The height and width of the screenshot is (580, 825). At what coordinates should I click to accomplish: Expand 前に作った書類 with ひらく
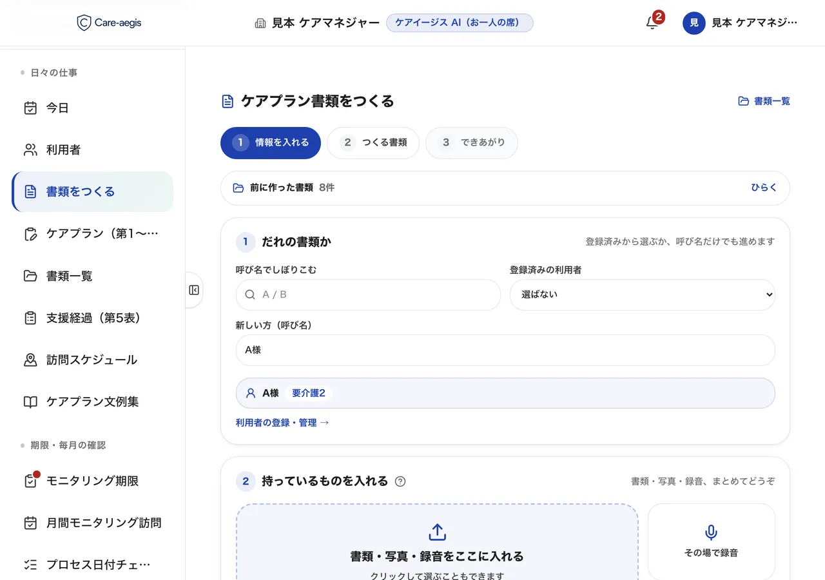(x=764, y=188)
